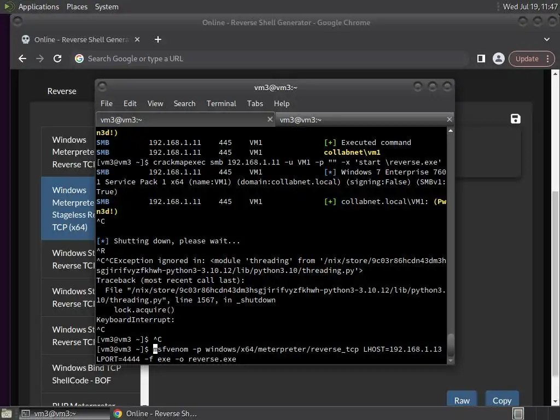The height and width of the screenshot is (420, 560).
Task: Select Windows Meterpreter Staged Reverse TCP item
Action: point(68,152)
